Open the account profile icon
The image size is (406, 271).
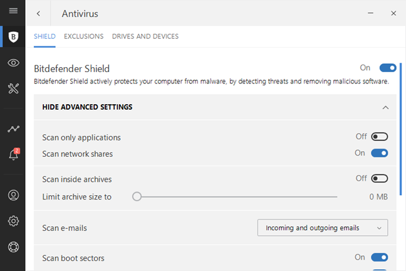[x=13, y=195]
